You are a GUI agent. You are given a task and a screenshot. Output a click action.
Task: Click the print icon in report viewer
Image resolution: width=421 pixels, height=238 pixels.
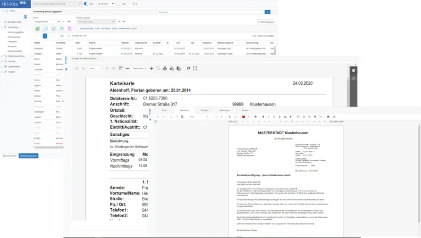coord(165,68)
